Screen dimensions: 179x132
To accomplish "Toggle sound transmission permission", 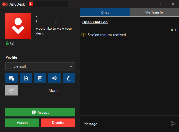I will (x=54, y=78).
